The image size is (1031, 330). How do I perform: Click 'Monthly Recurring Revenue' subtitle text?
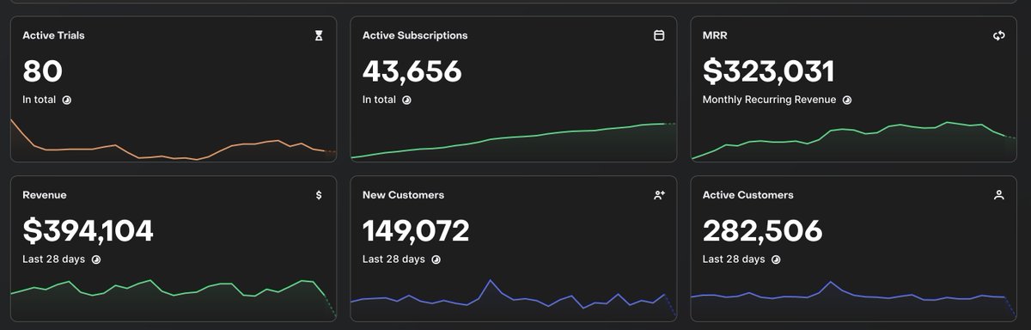[x=769, y=100]
